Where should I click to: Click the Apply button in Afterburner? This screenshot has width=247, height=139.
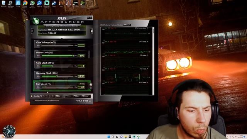(x=69, y=96)
